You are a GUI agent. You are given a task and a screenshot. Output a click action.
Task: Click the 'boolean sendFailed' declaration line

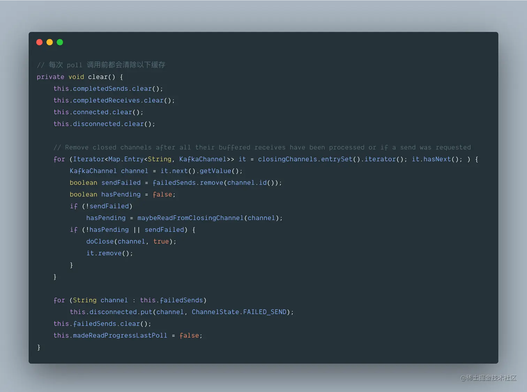(176, 183)
